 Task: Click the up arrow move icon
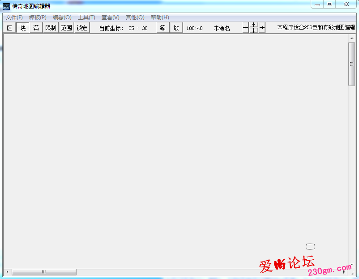pos(254,25)
